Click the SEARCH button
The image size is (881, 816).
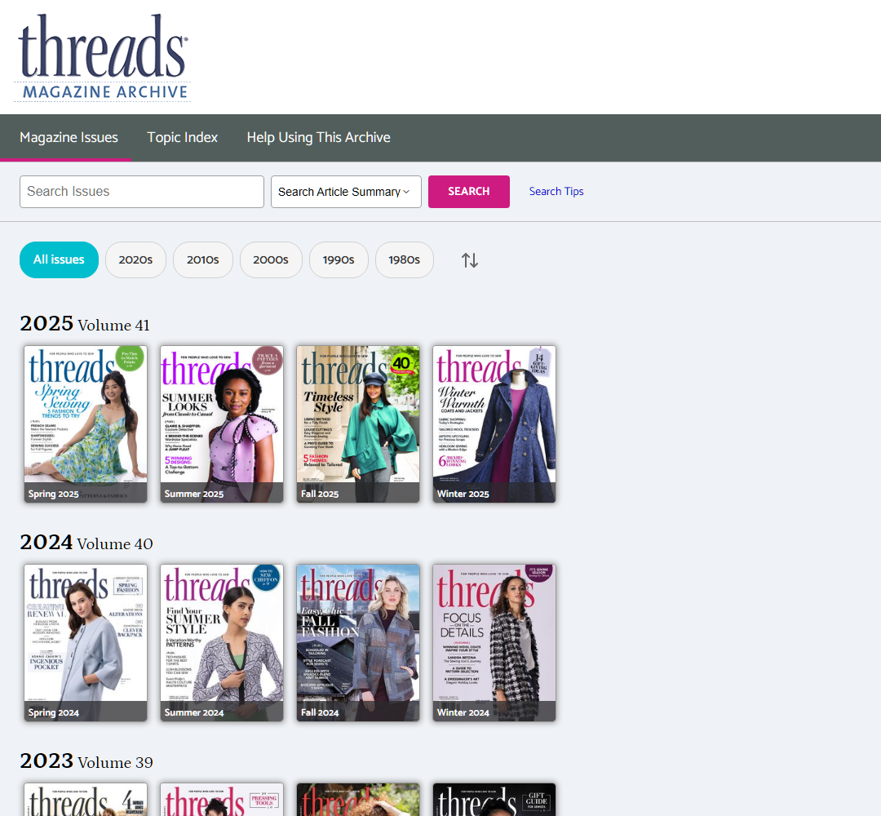469,192
